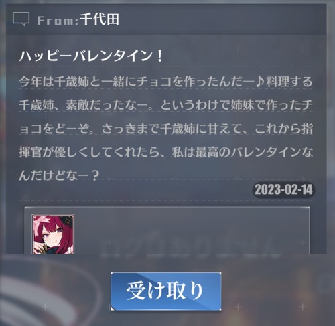Click the first body line starting 今年は千歳姉
Screen dimensions: 335x326
click(x=165, y=81)
